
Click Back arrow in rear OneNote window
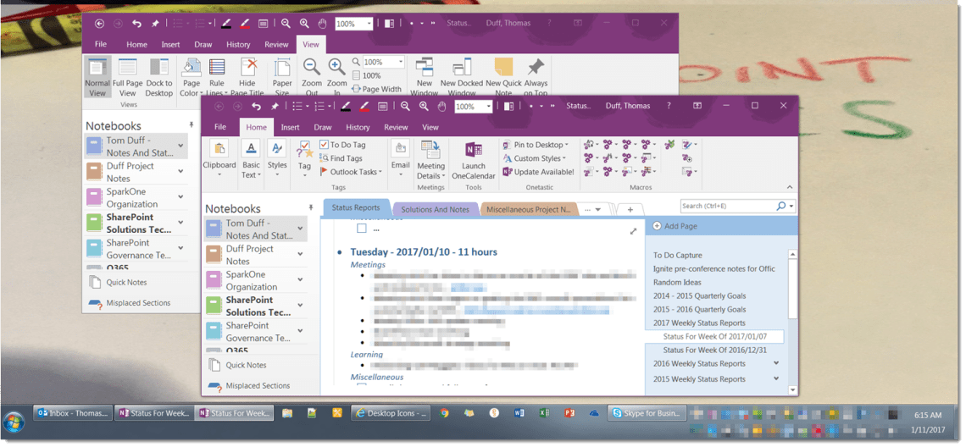click(99, 24)
